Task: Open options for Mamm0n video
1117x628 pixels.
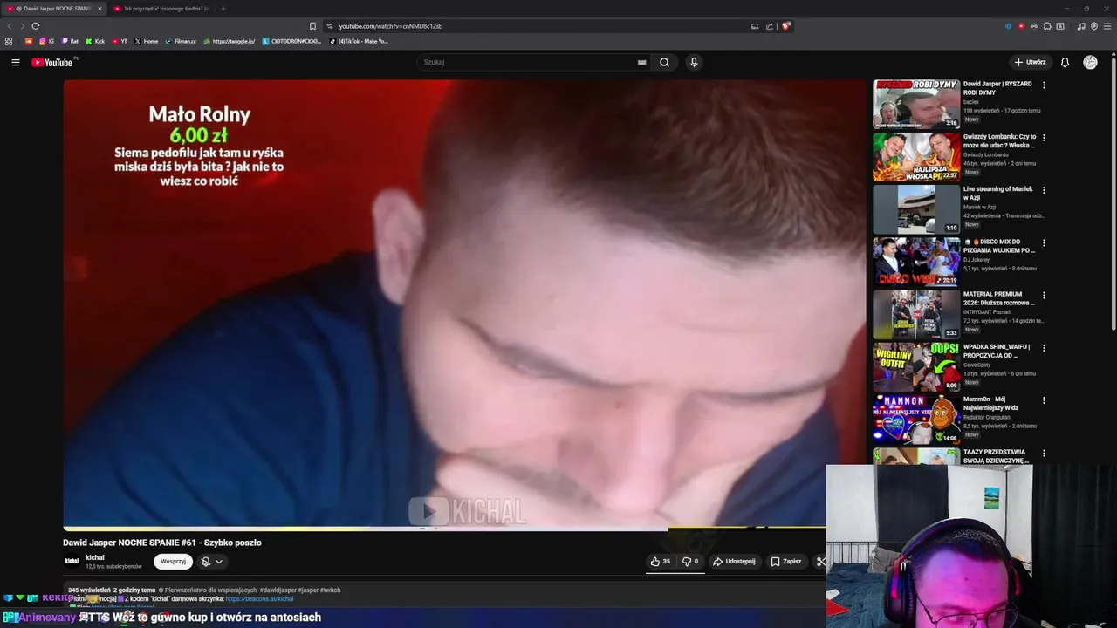Action: 1044,400
